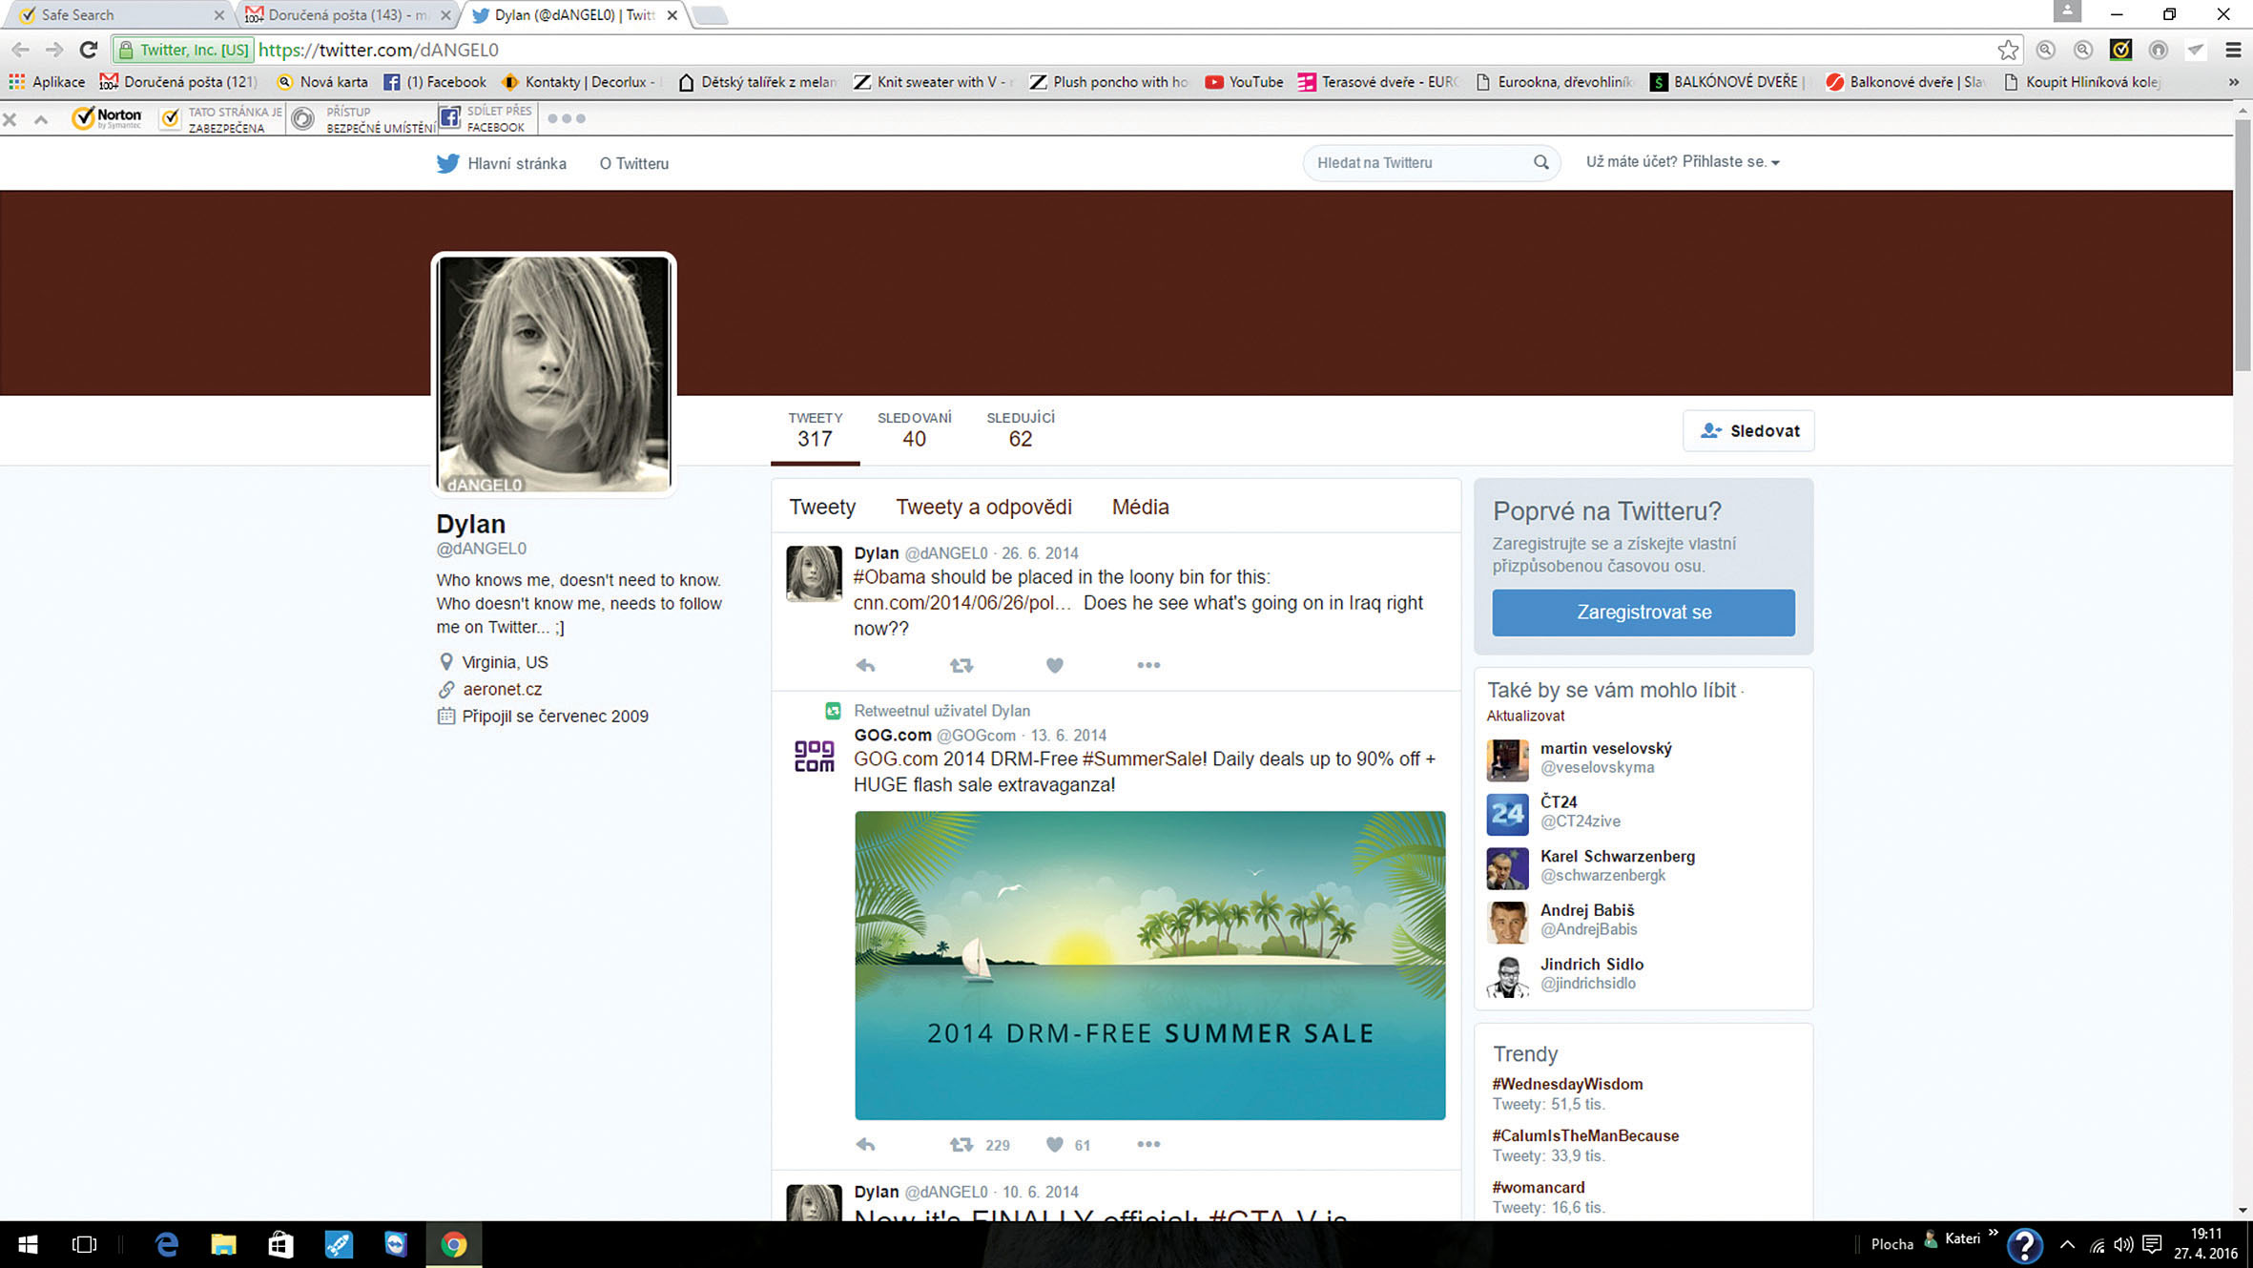Switch to the Safe Search browser tab
This screenshot has height=1268, width=2253.
114,14
